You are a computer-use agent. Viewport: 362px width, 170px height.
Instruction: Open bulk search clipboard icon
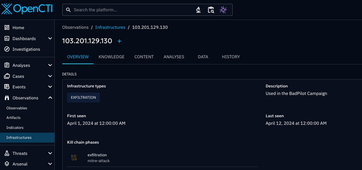click(211, 10)
